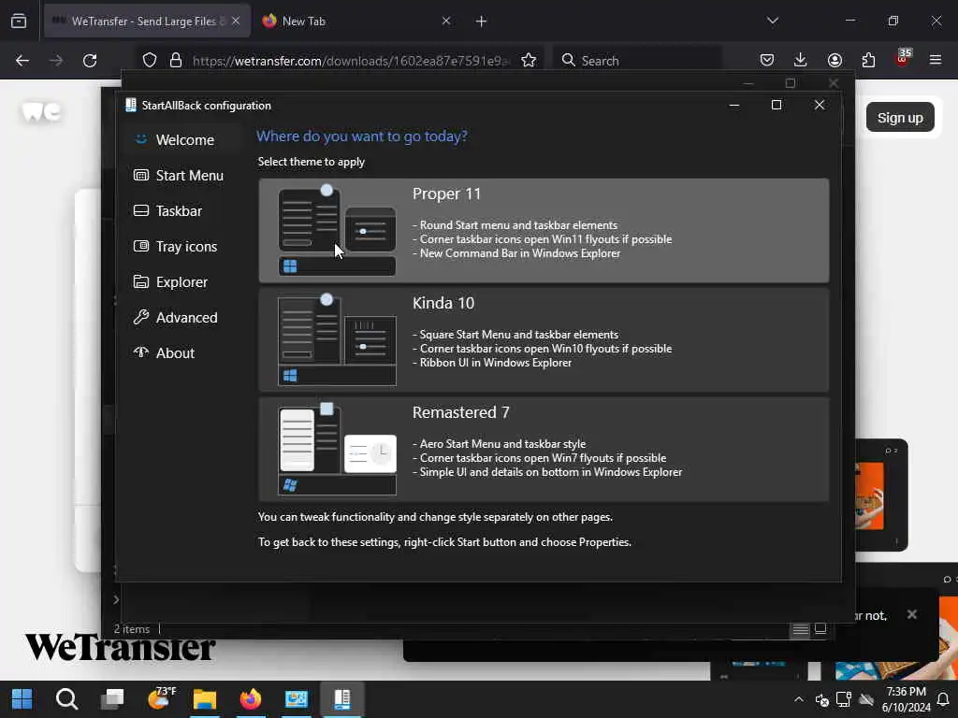Click the Firefox search box

click(637, 61)
